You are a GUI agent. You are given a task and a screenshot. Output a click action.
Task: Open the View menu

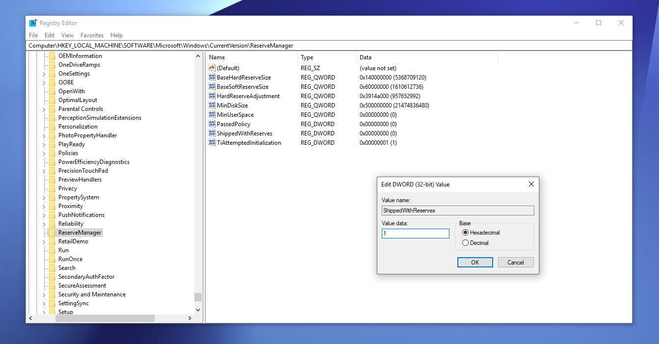67,35
